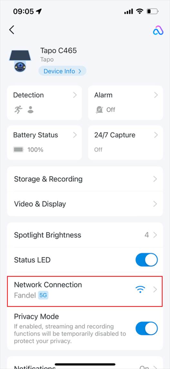
Task: Tap the battery level icon
Action: (x=18, y=149)
